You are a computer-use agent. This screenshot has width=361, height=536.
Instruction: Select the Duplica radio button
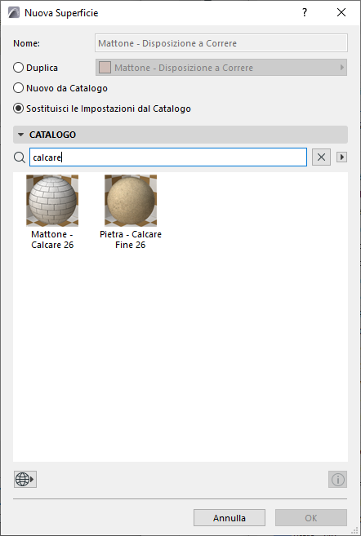(x=18, y=68)
